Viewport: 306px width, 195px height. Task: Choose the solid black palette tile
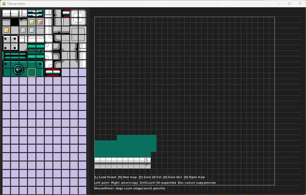[x=15, y=22]
